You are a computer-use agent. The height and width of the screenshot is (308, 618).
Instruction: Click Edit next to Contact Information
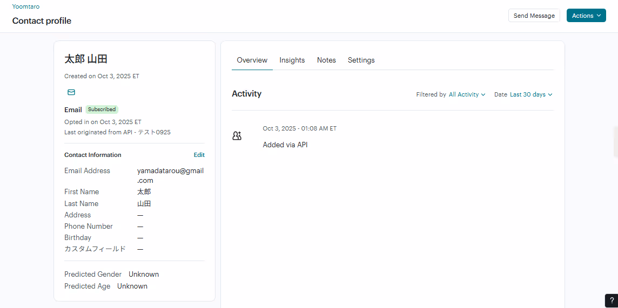(x=199, y=155)
